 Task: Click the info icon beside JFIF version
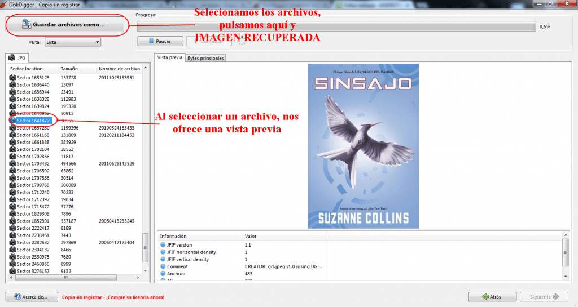pyautogui.click(x=163, y=245)
